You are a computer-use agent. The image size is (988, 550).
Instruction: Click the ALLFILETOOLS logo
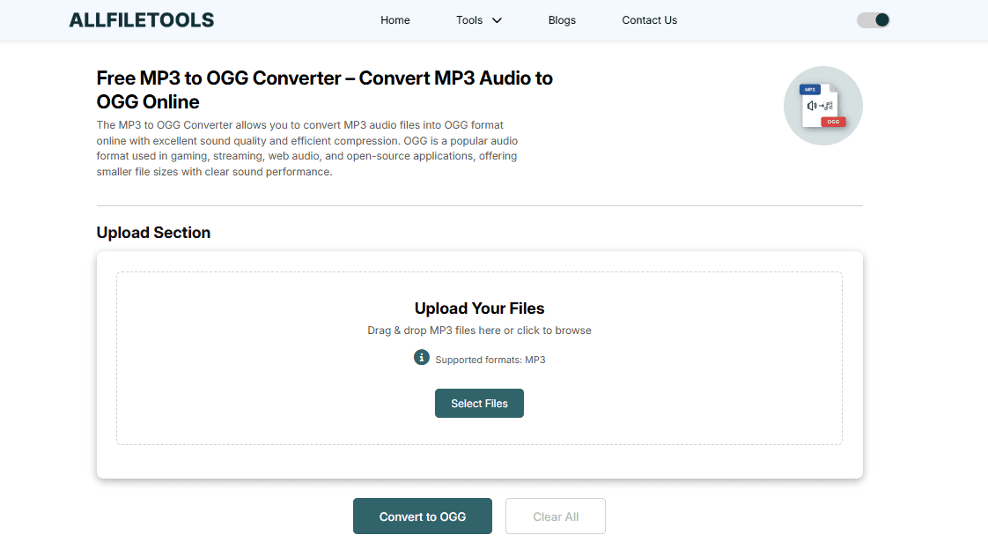click(141, 20)
